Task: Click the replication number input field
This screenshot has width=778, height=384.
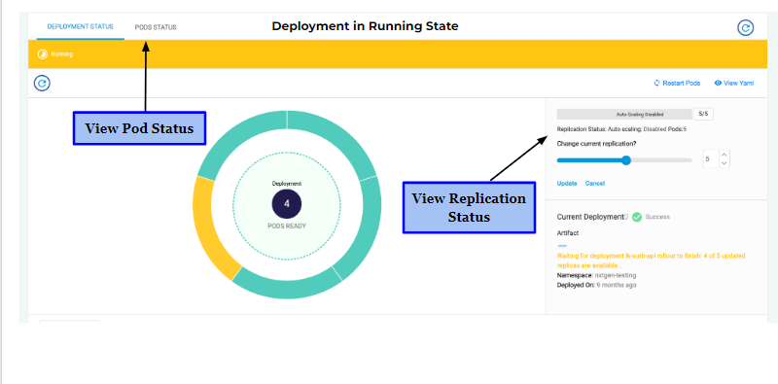Action: coord(711,159)
